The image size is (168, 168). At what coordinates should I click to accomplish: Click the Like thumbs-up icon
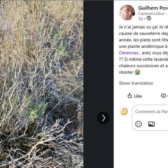point(130,96)
